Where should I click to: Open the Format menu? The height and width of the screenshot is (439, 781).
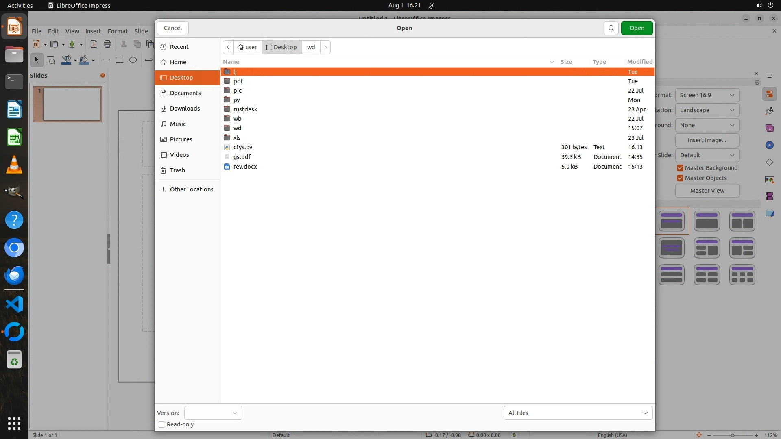click(118, 31)
